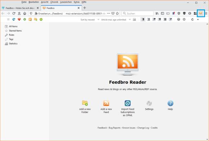
Task: Click the blue refresh-all-feeds icon in Feedbro toolbar
Action: point(14,19)
